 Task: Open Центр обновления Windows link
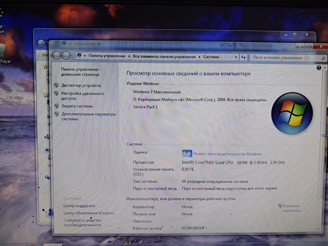click(89, 213)
